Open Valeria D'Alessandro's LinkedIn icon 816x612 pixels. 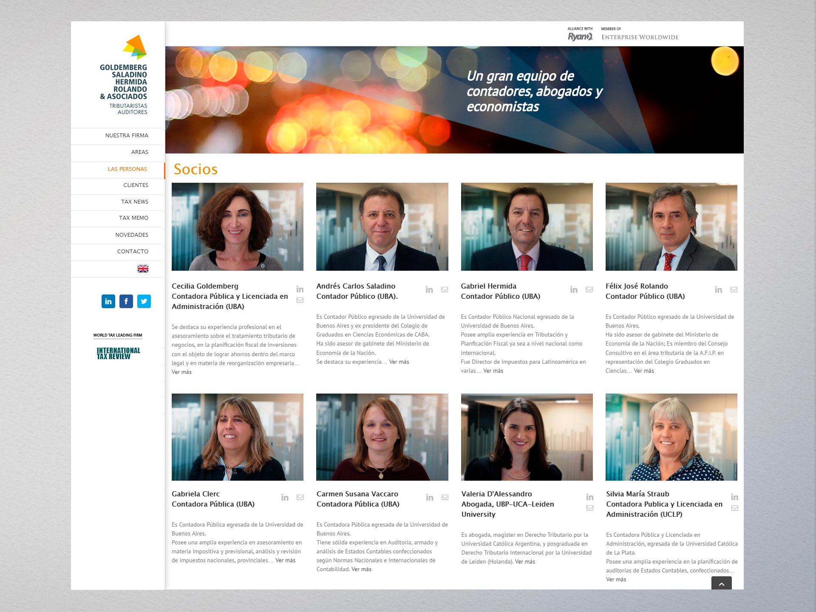point(590,497)
